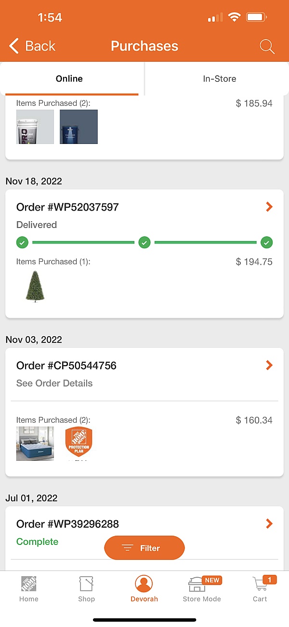Tap the PRO paint bucket thumbnail
The height and width of the screenshot is (627, 289).
[35, 127]
